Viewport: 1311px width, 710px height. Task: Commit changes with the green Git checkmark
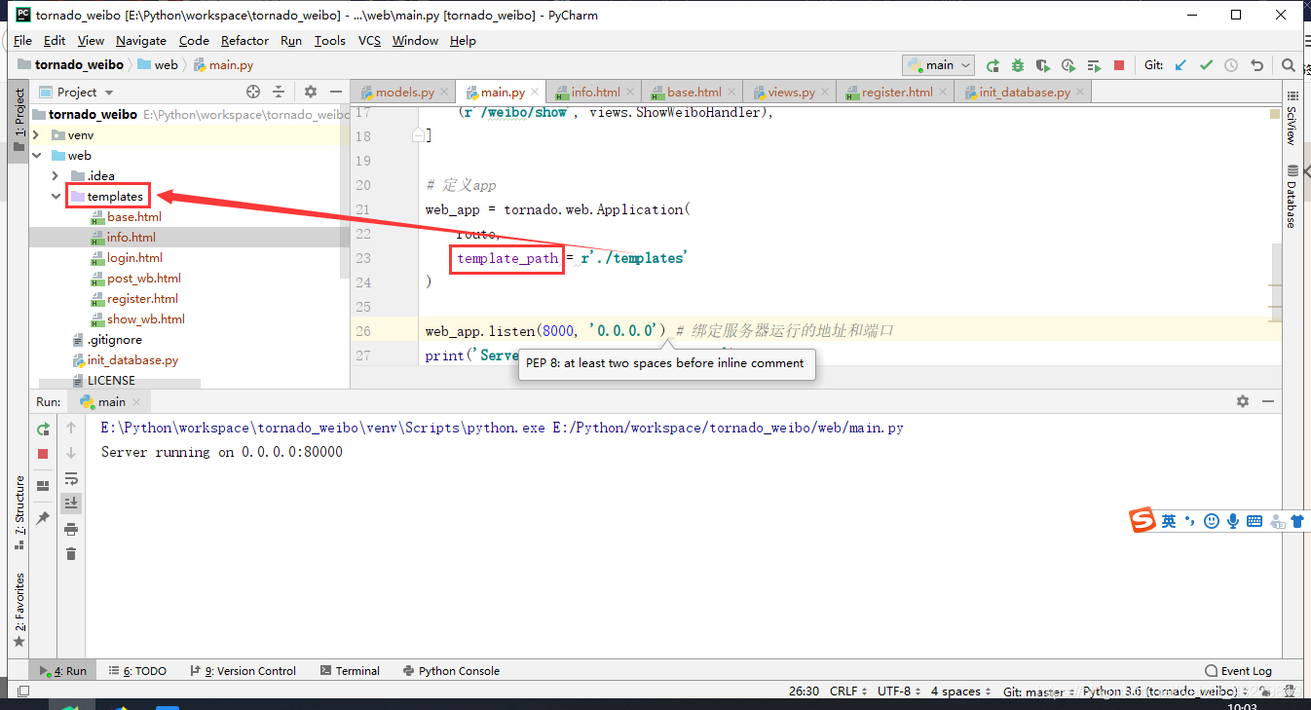coord(1206,65)
